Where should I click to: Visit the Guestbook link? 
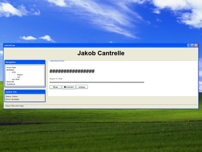pyautogui.click(x=11, y=84)
